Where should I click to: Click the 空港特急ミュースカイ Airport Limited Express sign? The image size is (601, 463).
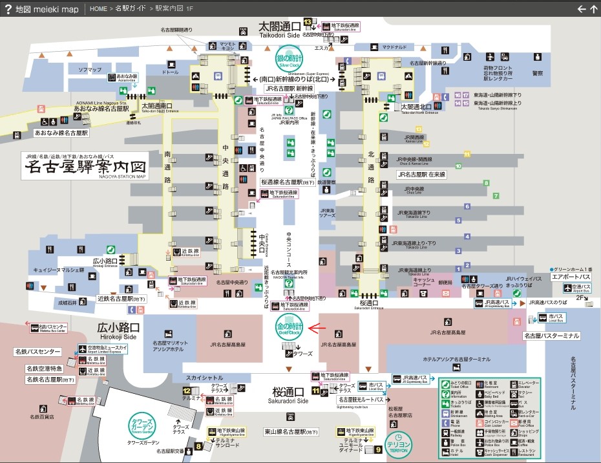[x=102, y=349]
